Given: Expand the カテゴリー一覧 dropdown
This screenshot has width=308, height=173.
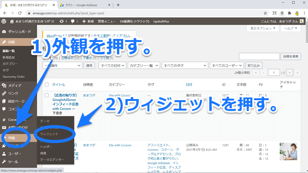Looking at the screenshot, I should 144,66.
